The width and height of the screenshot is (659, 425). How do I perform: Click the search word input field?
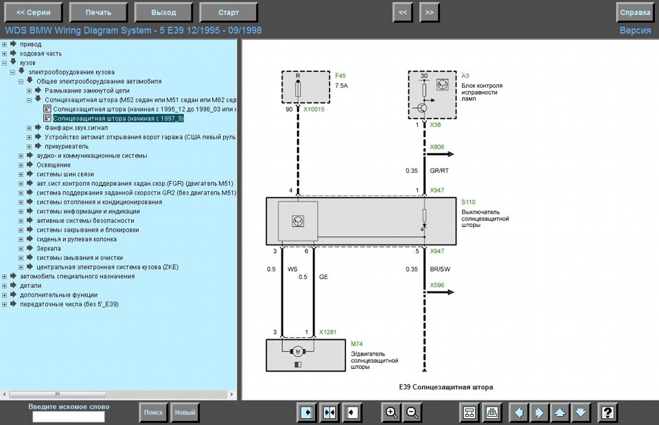click(69, 417)
